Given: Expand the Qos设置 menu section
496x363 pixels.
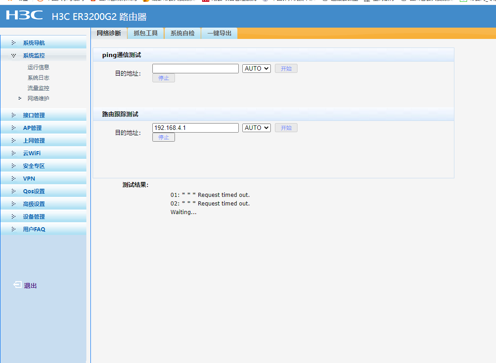Looking at the screenshot, I should 43,191.
